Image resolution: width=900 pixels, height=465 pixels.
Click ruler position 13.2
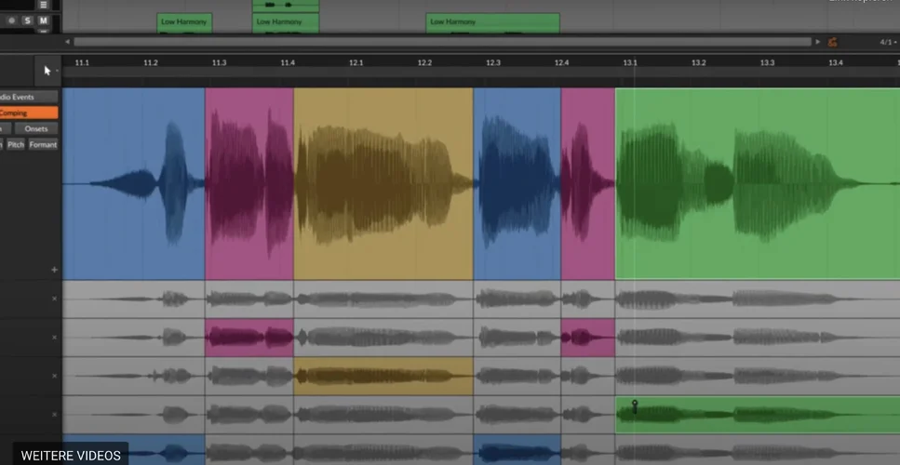pyautogui.click(x=699, y=62)
